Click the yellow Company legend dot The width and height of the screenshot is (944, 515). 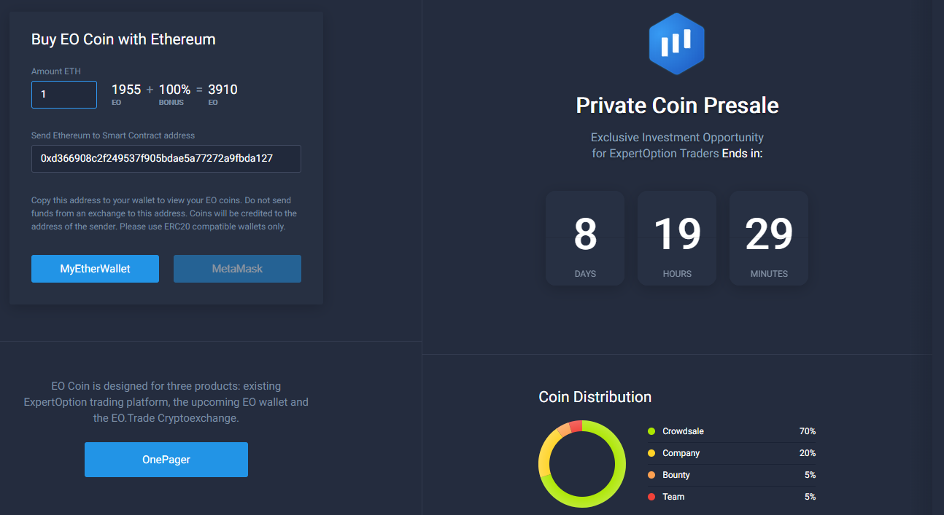[651, 453]
